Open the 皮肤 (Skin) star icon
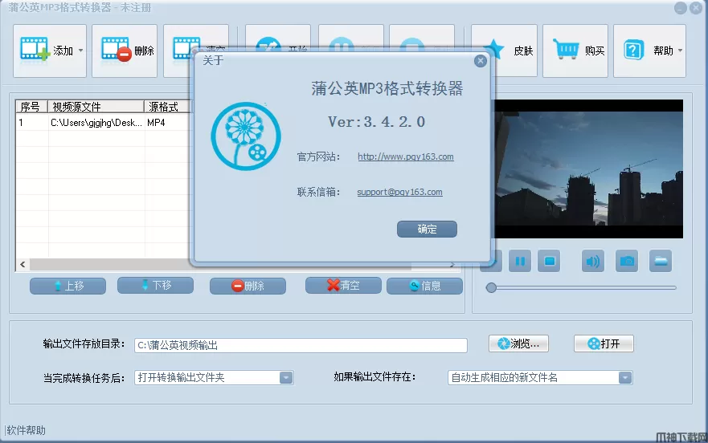The width and height of the screenshot is (708, 443). click(x=497, y=51)
